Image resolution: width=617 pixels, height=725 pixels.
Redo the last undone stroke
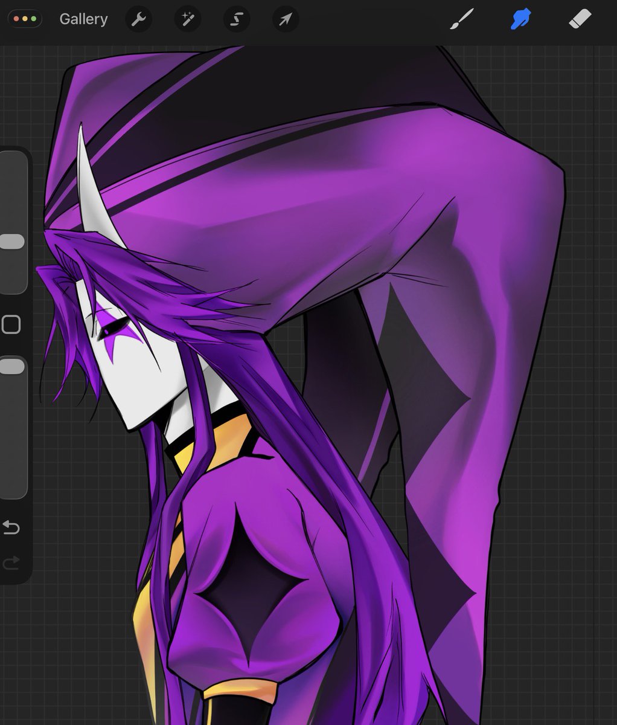pyautogui.click(x=11, y=564)
